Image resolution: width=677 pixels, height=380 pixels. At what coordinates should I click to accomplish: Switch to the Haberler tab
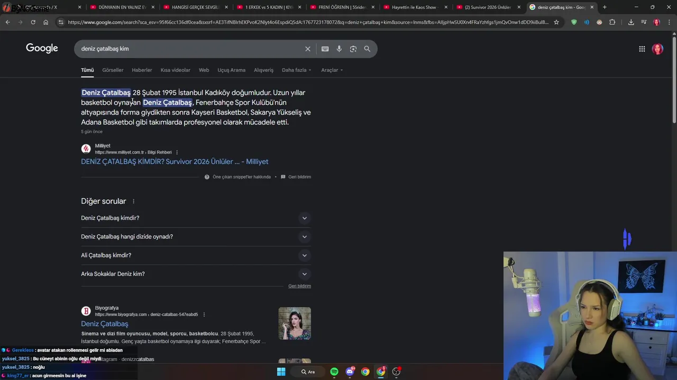pyautogui.click(x=142, y=70)
